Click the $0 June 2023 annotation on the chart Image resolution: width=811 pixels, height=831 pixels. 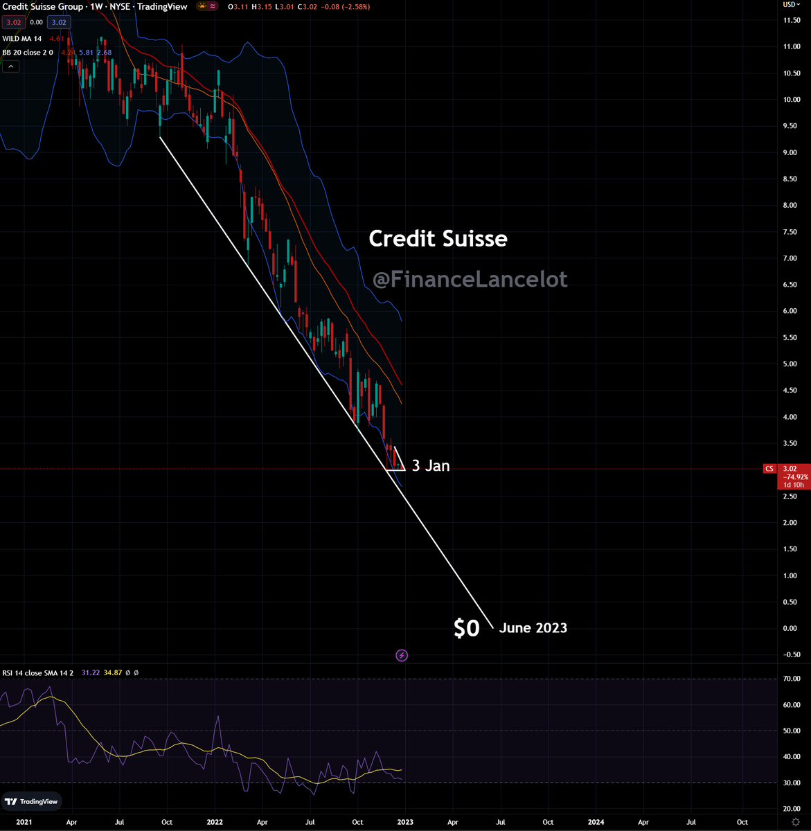point(466,627)
